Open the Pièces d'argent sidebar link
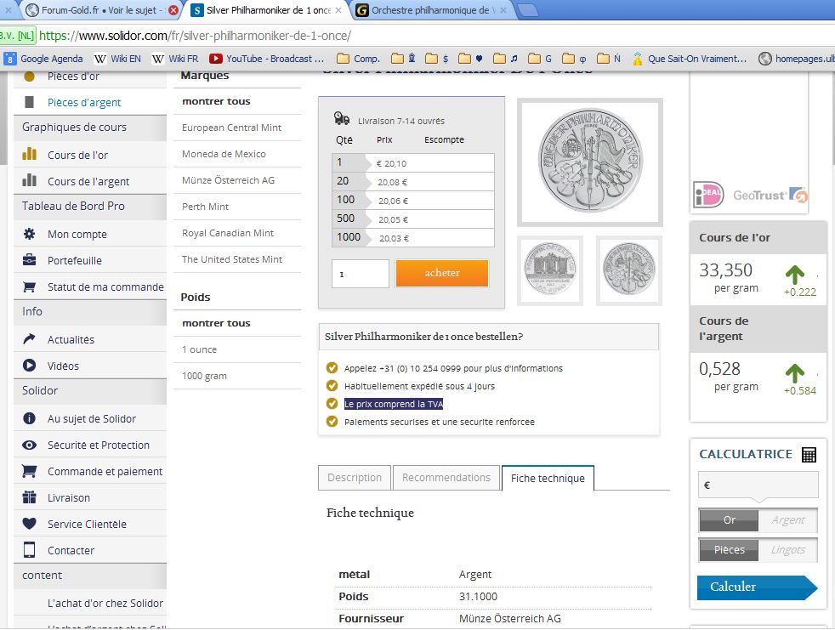 coord(84,102)
